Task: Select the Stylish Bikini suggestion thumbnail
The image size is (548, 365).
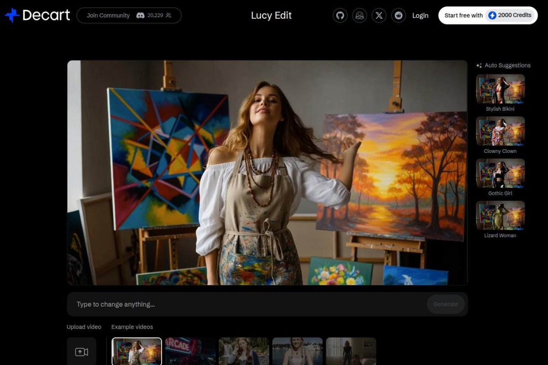Action: tap(500, 89)
